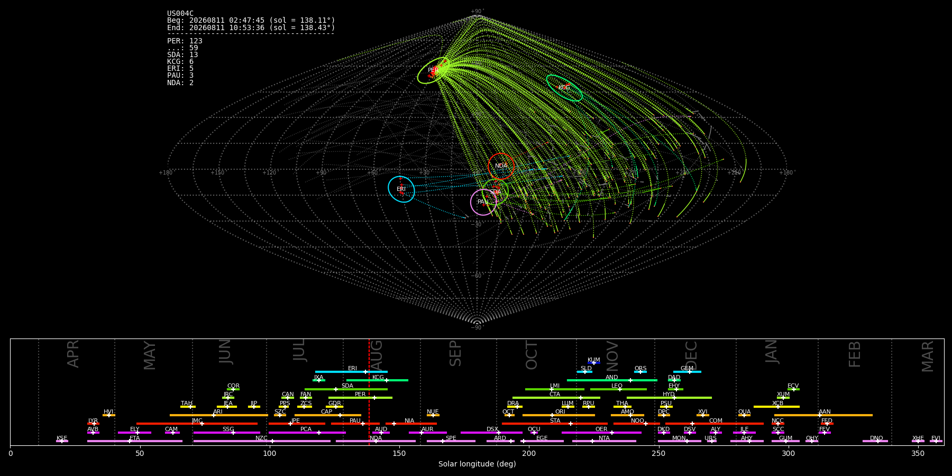
Task: Click the SDA count entry in the legend
Action: click(x=182, y=55)
